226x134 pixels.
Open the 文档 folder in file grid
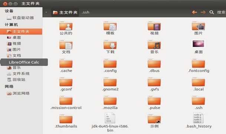click(x=66, y=47)
